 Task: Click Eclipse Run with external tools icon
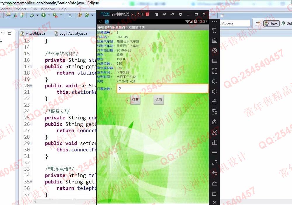point(55,15)
